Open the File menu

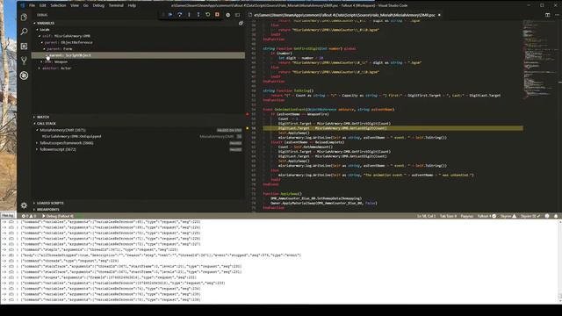tap(32, 5)
